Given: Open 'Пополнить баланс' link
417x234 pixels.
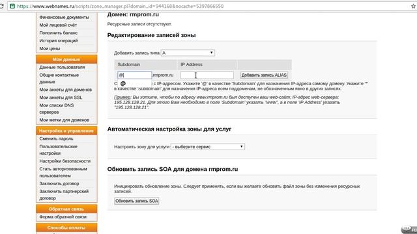Looking at the screenshot, I should tap(58, 33).
